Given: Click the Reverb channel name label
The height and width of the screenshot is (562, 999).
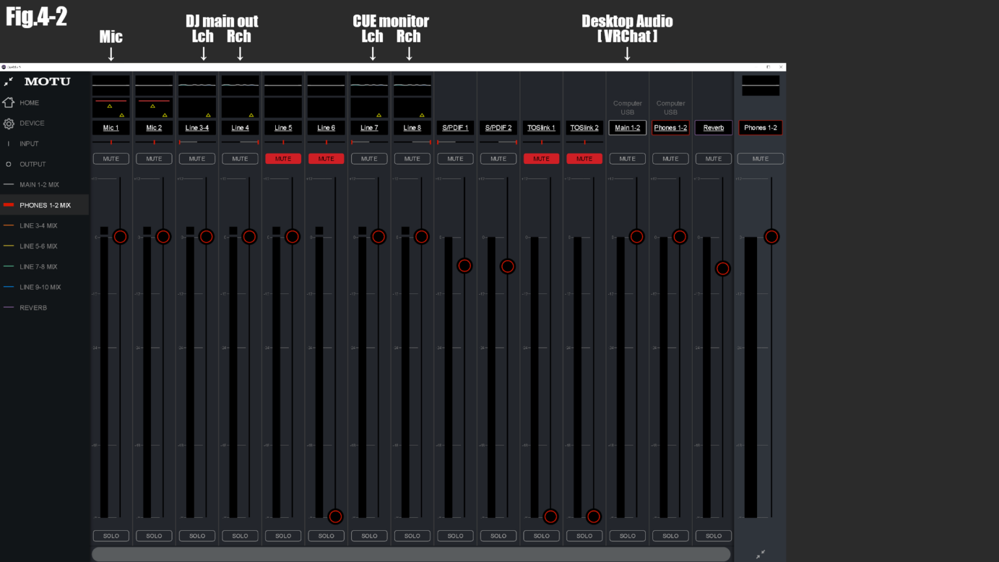Looking at the screenshot, I should coord(713,128).
